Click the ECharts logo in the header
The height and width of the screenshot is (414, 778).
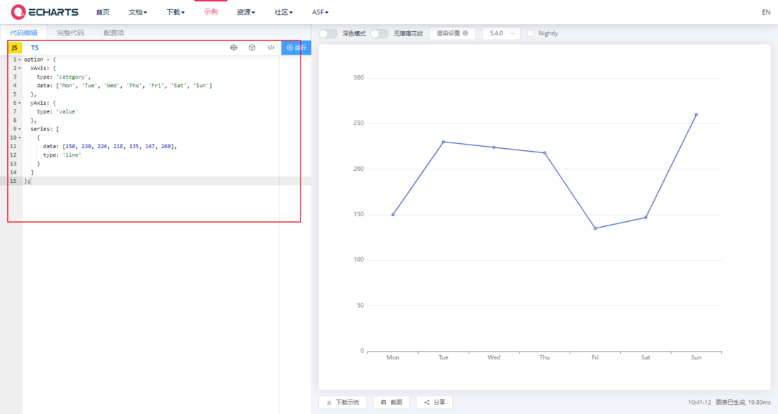coord(45,12)
